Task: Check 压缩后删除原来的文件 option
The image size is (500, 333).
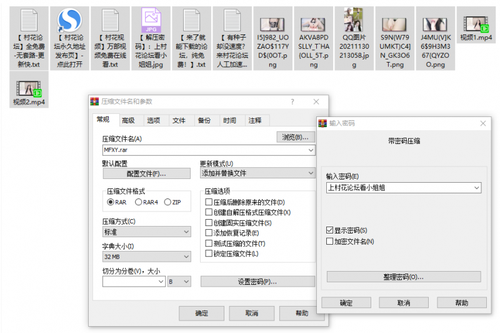Action: tap(209, 202)
